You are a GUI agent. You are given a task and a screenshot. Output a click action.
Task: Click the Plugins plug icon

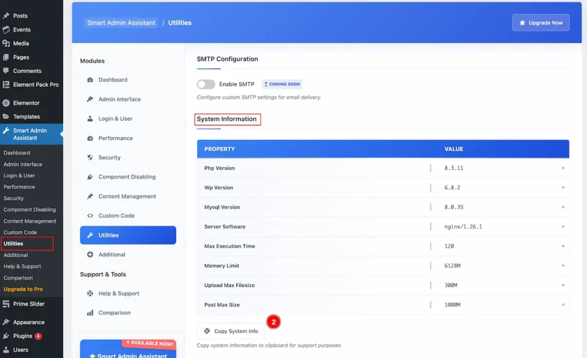tap(6, 336)
